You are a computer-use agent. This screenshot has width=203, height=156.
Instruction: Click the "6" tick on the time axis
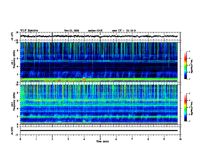116,139
